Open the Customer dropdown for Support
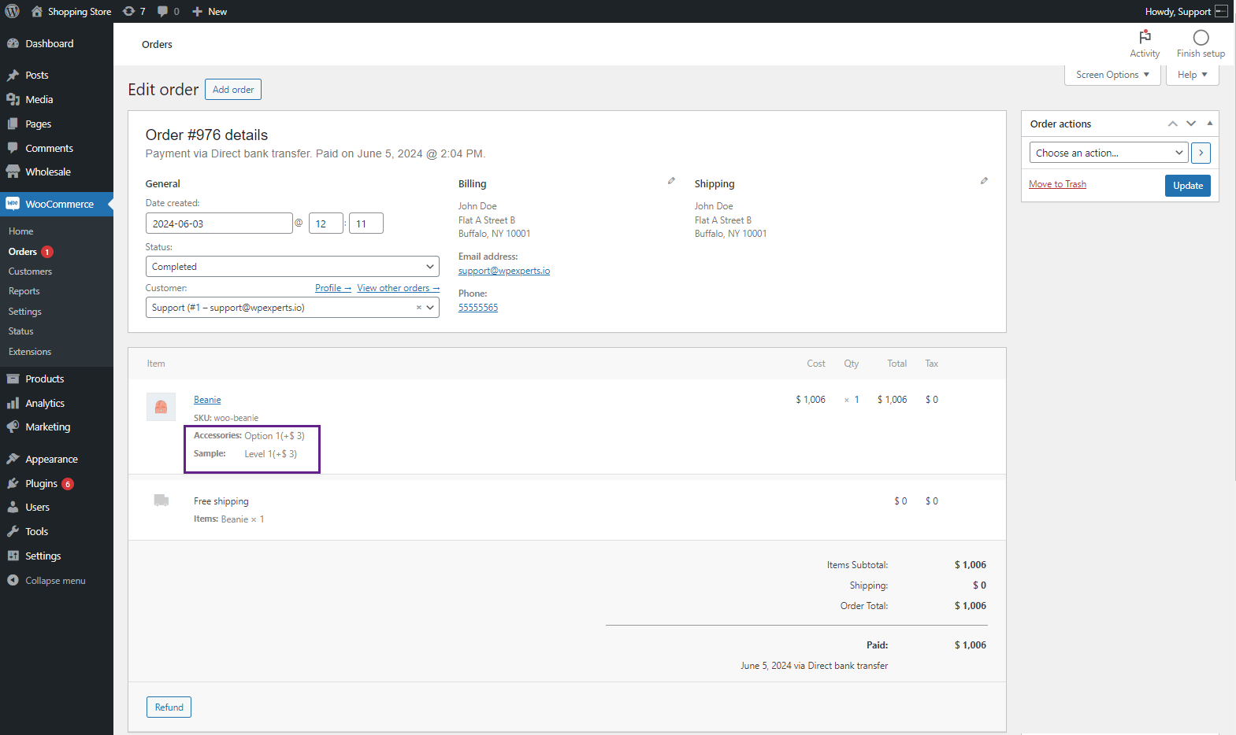 tap(292, 308)
